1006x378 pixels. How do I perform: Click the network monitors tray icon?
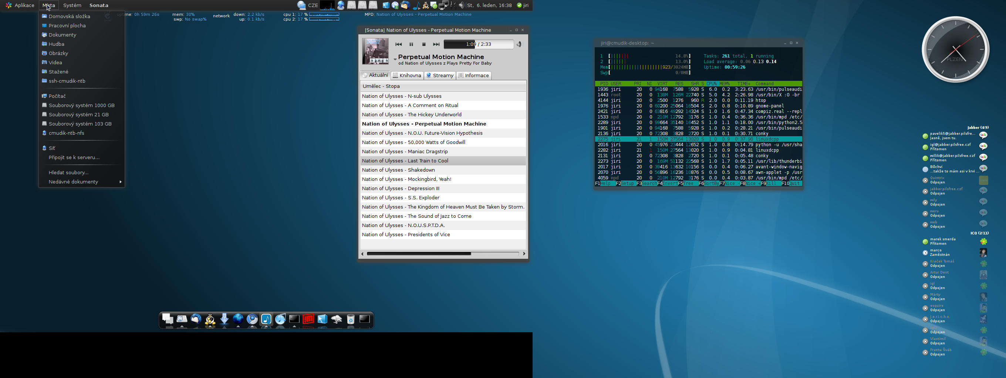pyautogui.click(x=443, y=6)
